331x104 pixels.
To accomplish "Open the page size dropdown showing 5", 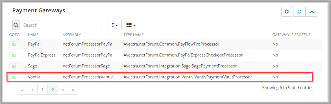I will 115,25.
